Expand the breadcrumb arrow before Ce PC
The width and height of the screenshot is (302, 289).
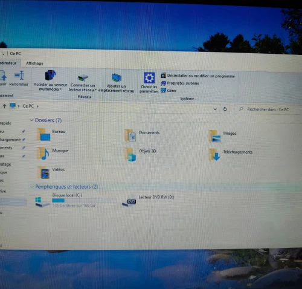pos(19,106)
